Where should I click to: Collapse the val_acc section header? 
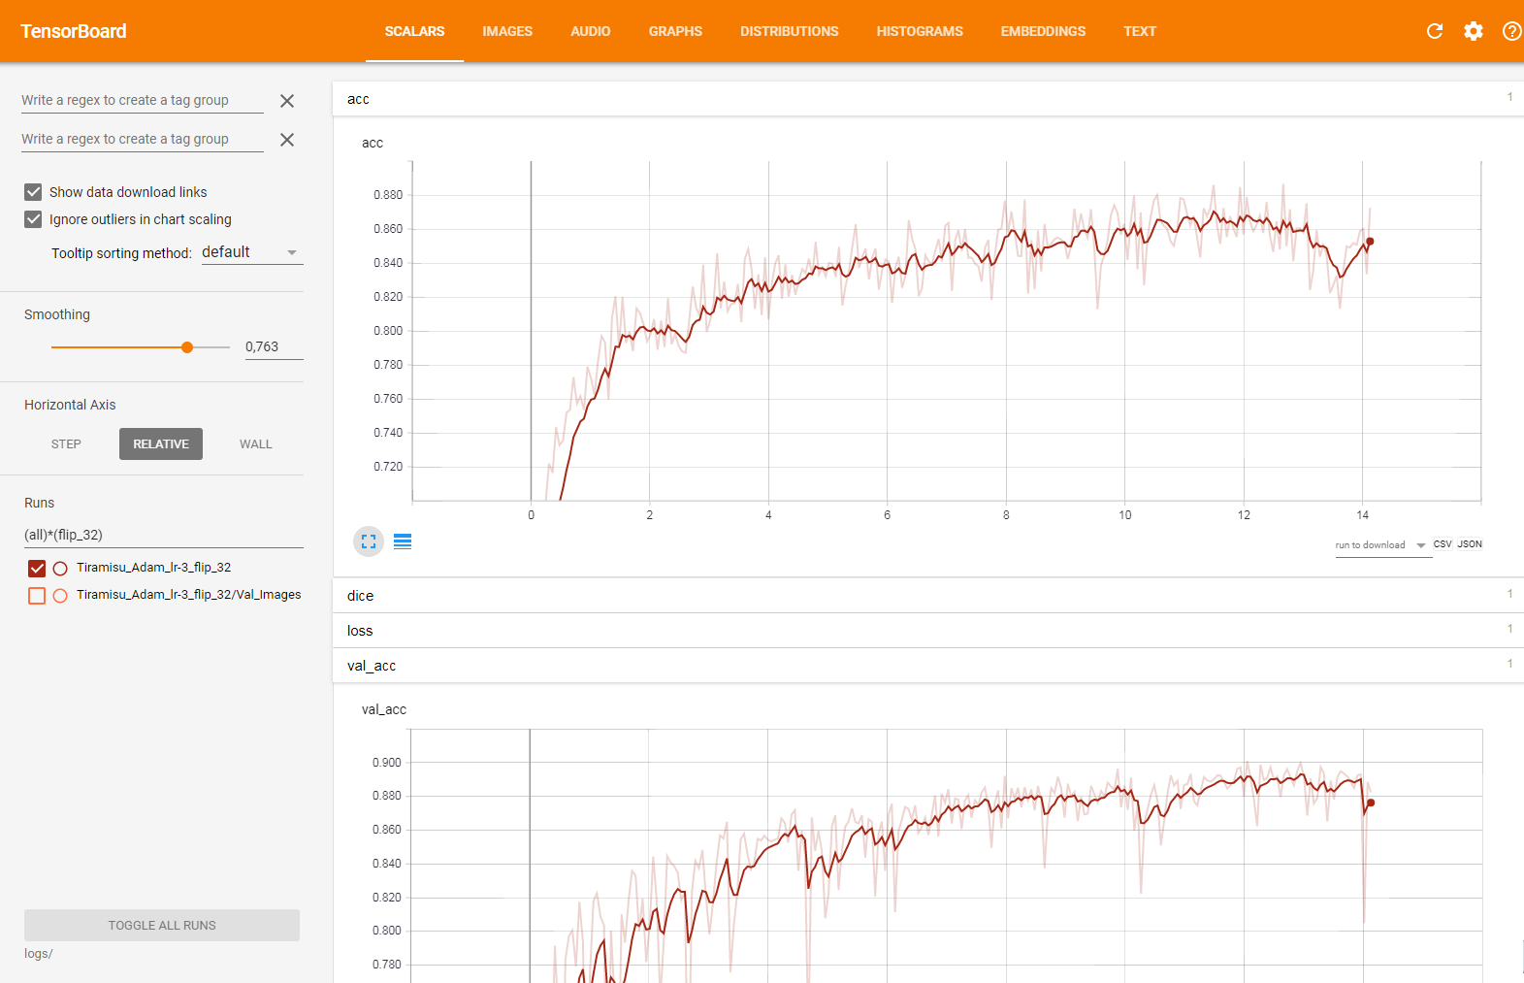(928, 666)
